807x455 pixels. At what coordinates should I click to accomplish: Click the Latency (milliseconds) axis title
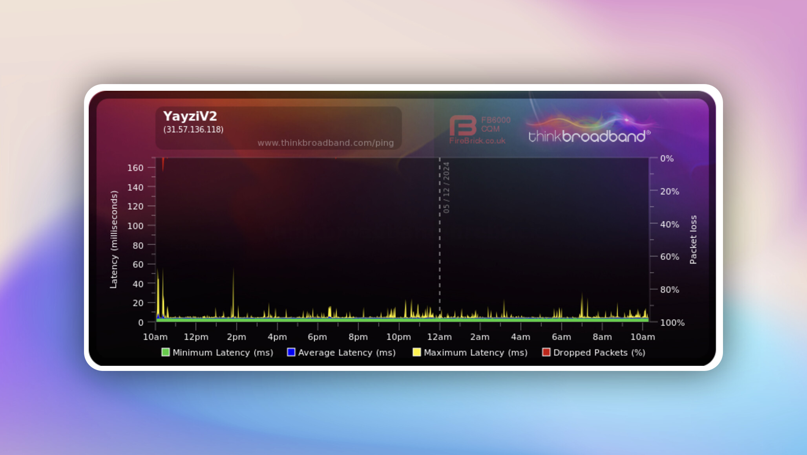[x=113, y=239]
